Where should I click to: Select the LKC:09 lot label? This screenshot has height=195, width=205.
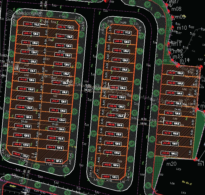(165, 153)
